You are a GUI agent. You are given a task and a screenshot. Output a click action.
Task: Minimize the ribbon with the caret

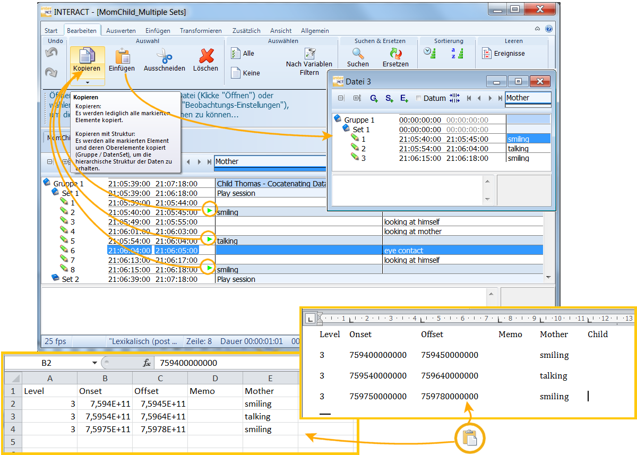(538, 30)
